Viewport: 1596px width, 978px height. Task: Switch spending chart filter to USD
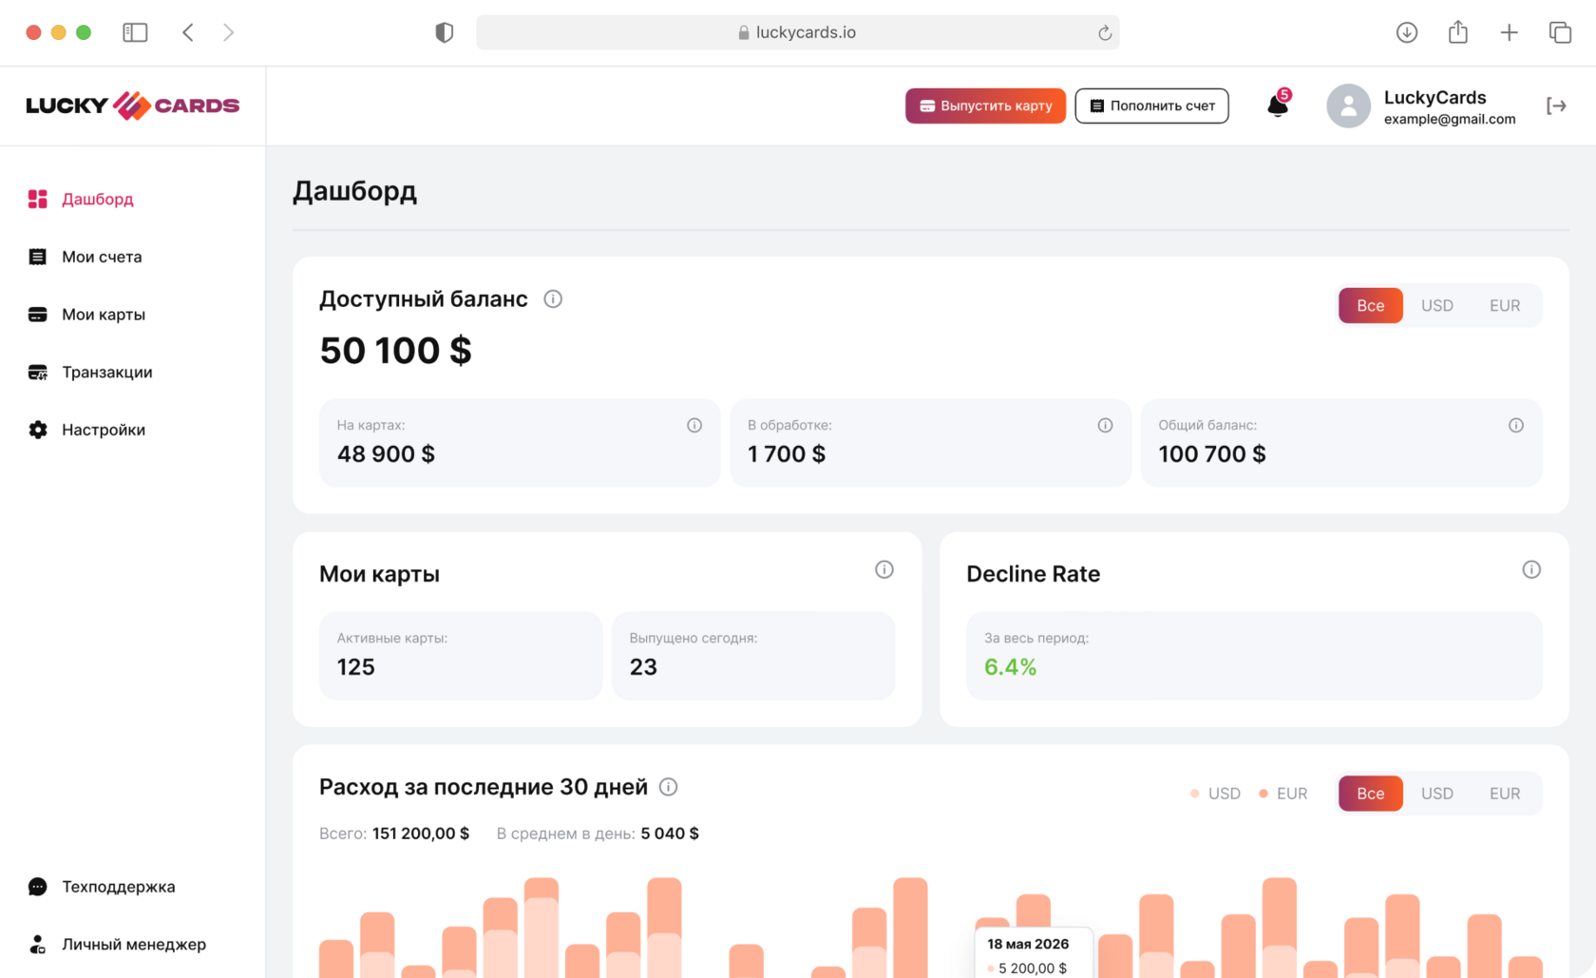1437,794
